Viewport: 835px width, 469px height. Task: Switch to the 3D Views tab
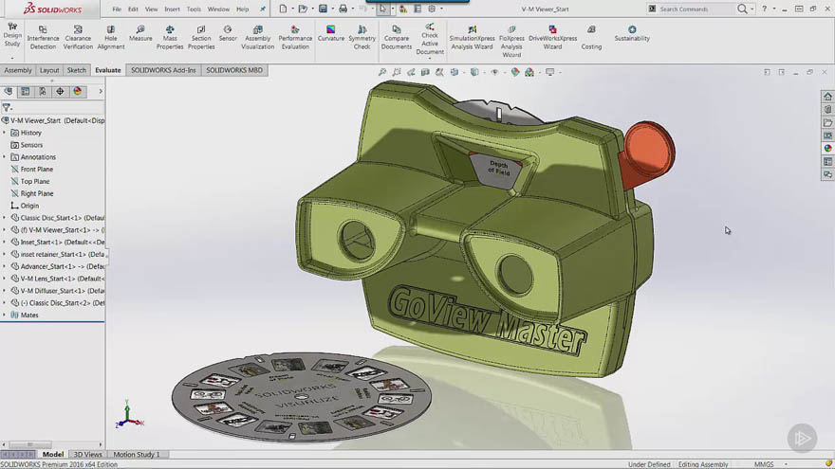coord(87,454)
